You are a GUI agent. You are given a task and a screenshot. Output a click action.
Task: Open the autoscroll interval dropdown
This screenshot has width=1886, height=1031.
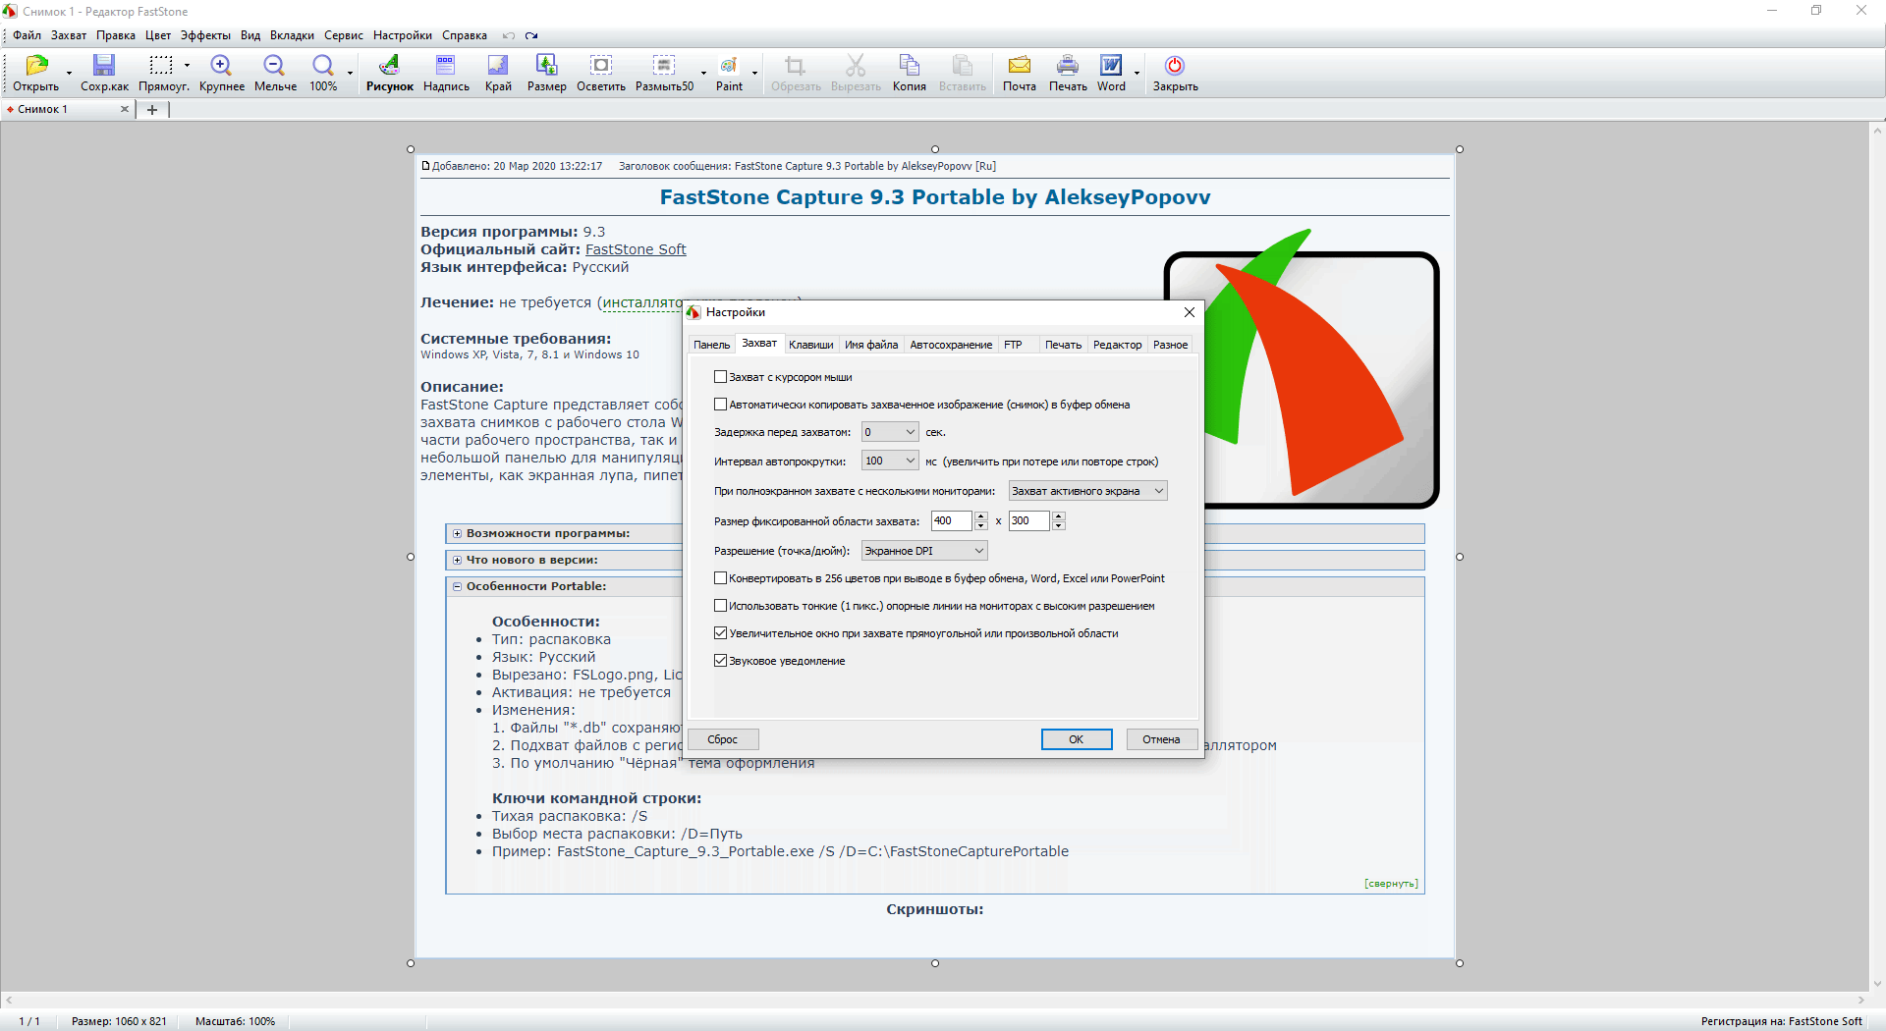tap(890, 461)
